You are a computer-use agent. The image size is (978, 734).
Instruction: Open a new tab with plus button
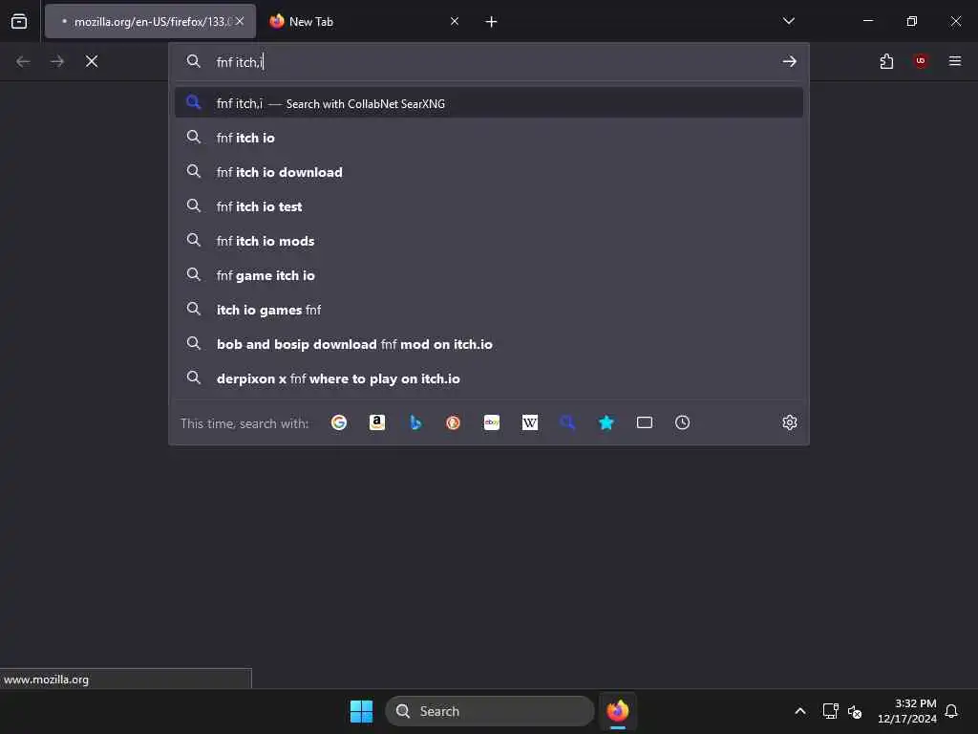(491, 22)
